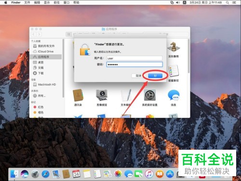Click the 用户名 input field containing user
Screen dimensions: 241x181
tap(134, 58)
